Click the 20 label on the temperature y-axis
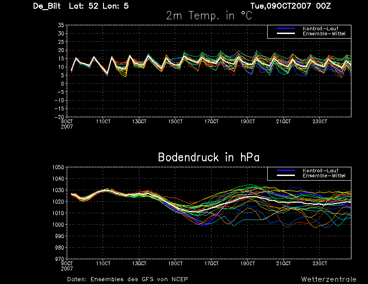 coord(61,50)
